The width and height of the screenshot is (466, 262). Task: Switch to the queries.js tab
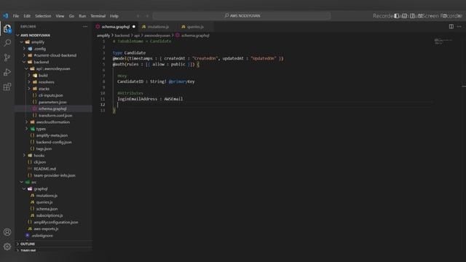click(195, 27)
